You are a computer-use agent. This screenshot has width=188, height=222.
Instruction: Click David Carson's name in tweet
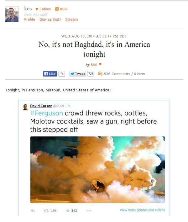[x=41, y=106]
